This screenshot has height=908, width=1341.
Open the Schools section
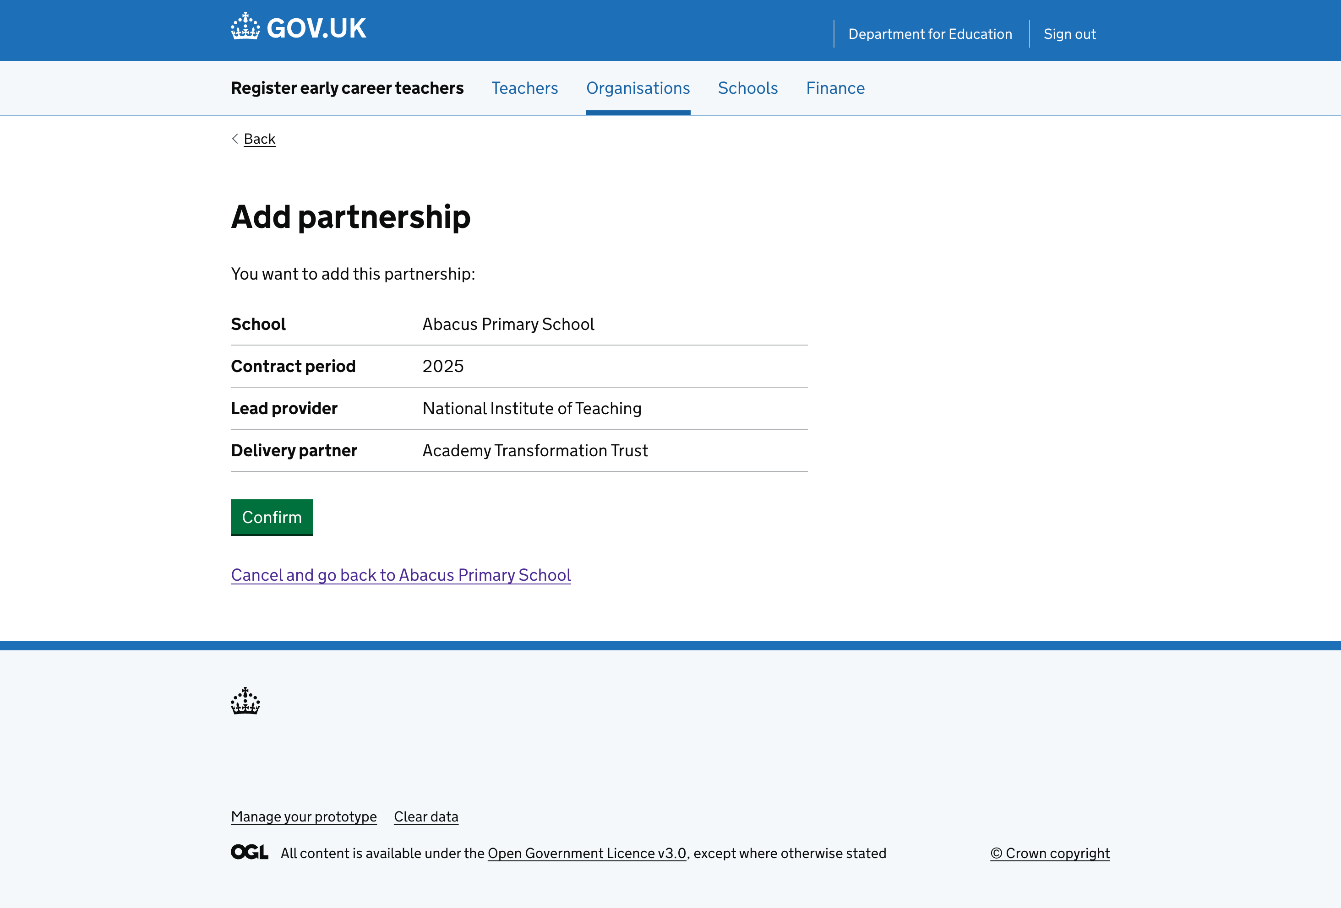[747, 87]
